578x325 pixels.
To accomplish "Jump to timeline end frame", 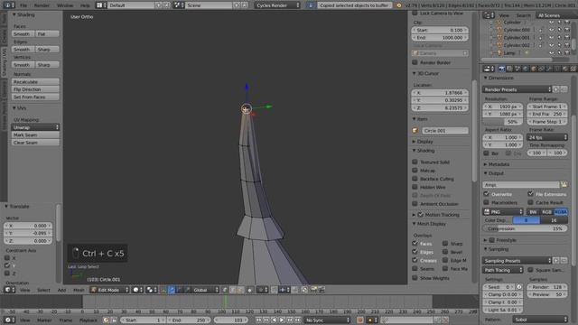I will coord(298,320).
